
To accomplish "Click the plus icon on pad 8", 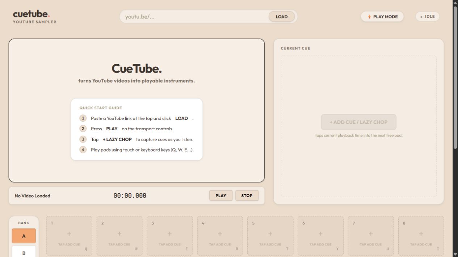I will (x=421, y=234).
